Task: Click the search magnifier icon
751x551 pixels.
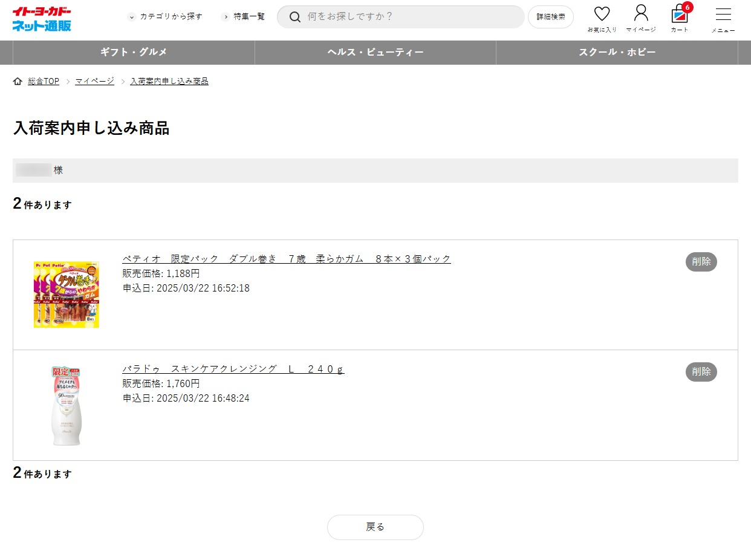Action: point(295,17)
